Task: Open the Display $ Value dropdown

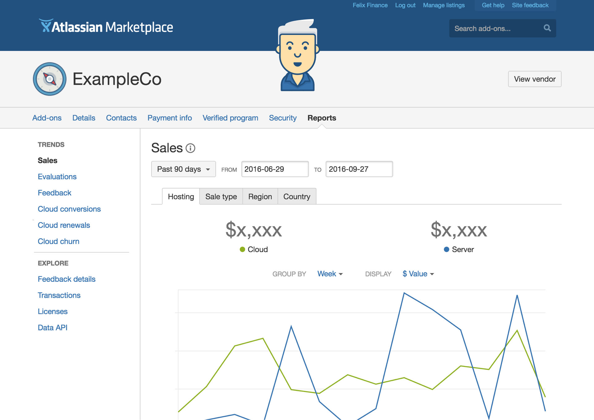Action: coord(418,274)
